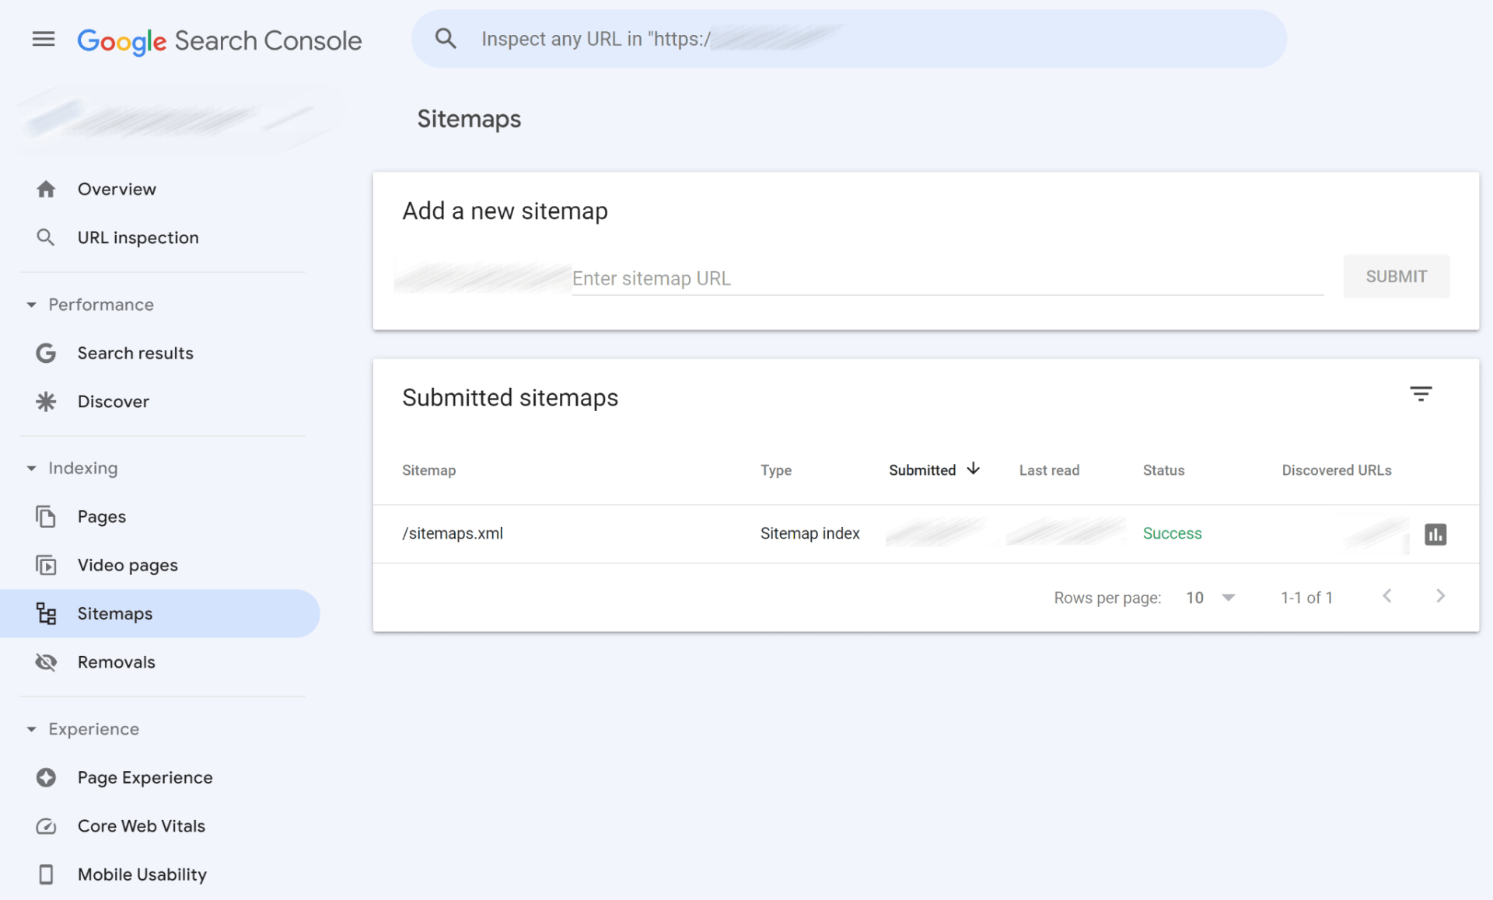The height and width of the screenshot is (900, 1493).
Task: Open the Google Search Console logo
Action: [219, 40]
